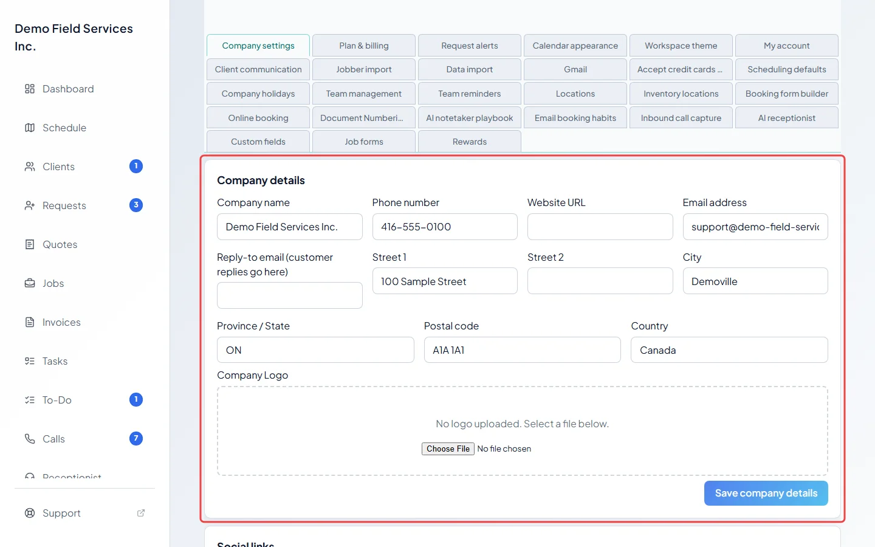Image resolution: width=875 pixels, height=547 pixels.
Task: Click the Phone number field
Action: pos(445,227)
